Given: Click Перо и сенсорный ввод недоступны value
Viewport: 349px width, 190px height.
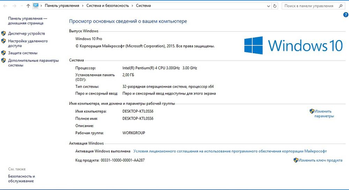Looking at the screenshot, I should [169, 93].
